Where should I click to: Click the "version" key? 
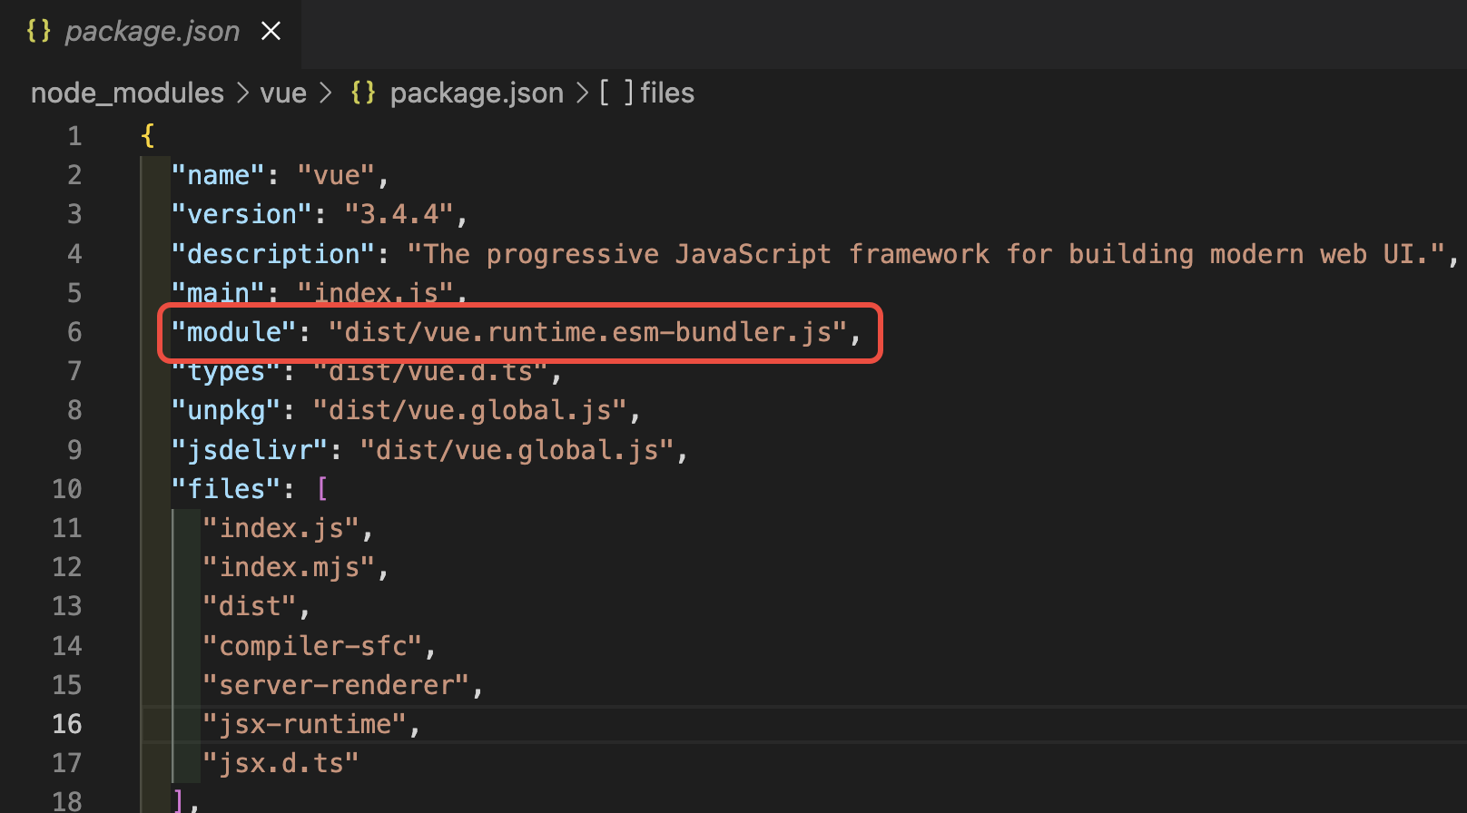click(242, 214)
